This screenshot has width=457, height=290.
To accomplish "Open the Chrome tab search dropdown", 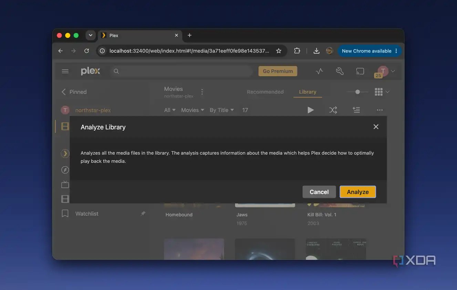I will pos(91,35).
